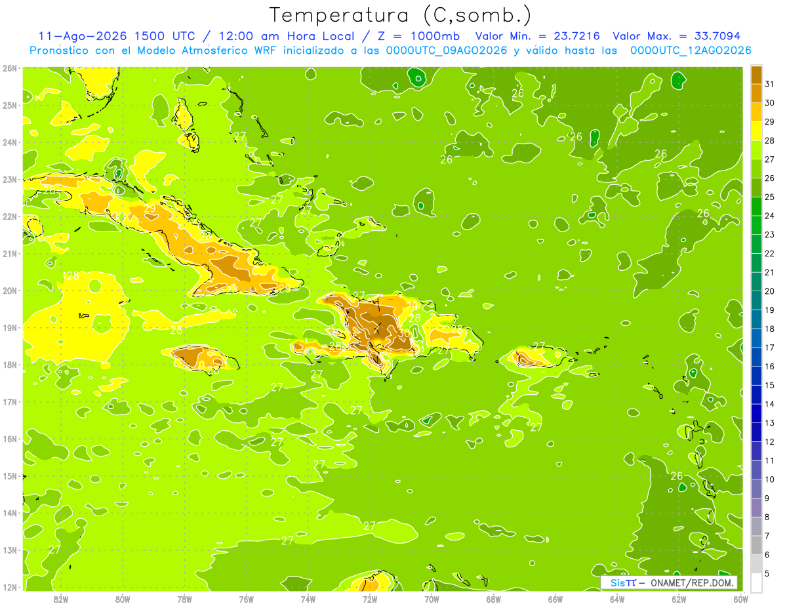Pick the dark brown legend band above 31
The width and height of the screenshot is (787, 608).
pyautogui.click(x=756, y=75)
